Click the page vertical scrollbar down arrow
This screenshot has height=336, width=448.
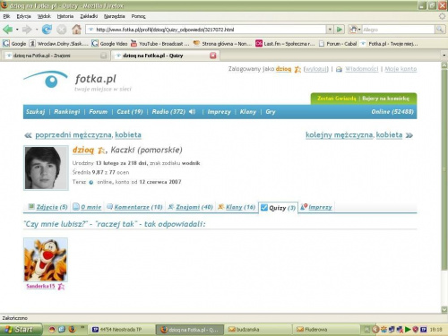coord(444,309)
